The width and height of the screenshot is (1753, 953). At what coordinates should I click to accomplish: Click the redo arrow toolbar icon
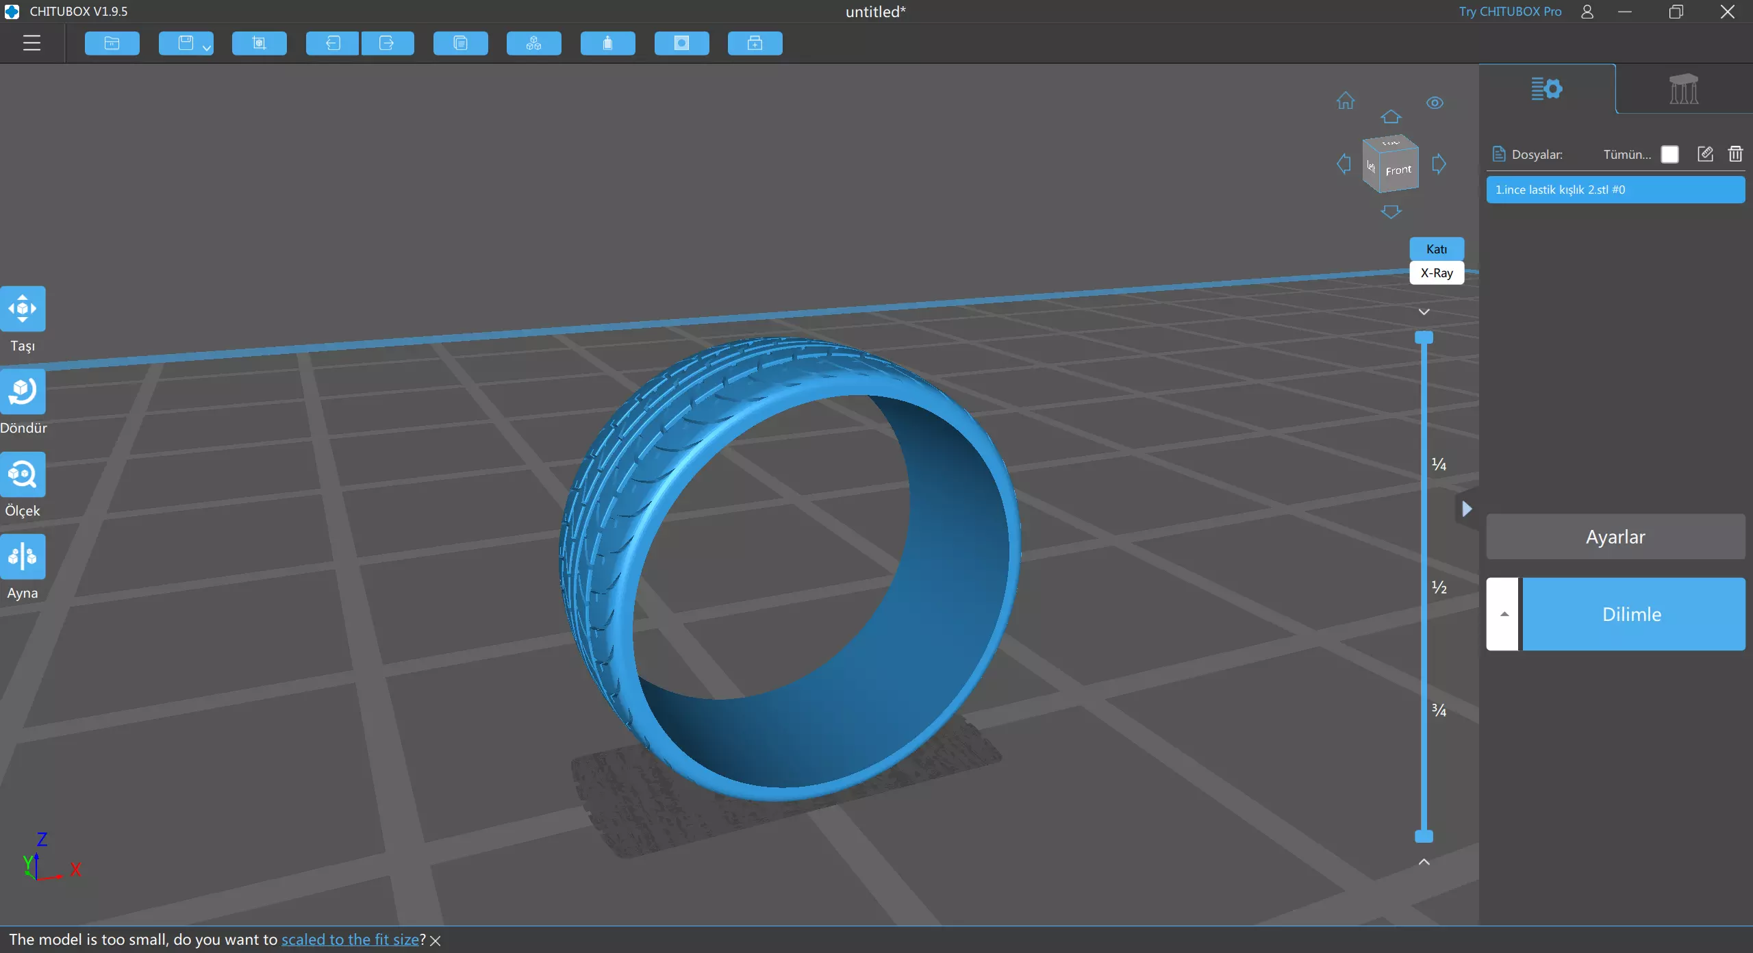(387, 43)
